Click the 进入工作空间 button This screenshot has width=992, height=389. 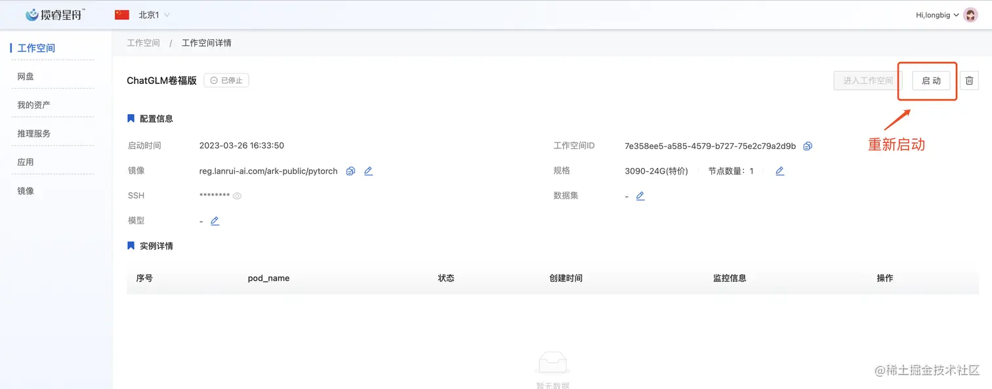pyautogui.click(x=868, y=81)
